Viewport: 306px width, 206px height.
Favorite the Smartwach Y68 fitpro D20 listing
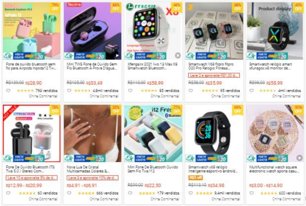point(191,91)
